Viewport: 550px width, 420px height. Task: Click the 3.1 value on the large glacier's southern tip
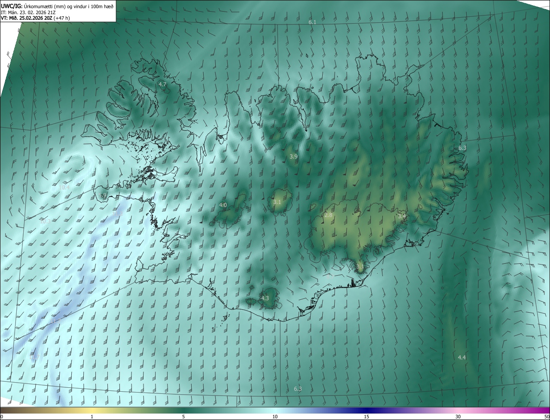pyautogui.click(x=360, y=267)
